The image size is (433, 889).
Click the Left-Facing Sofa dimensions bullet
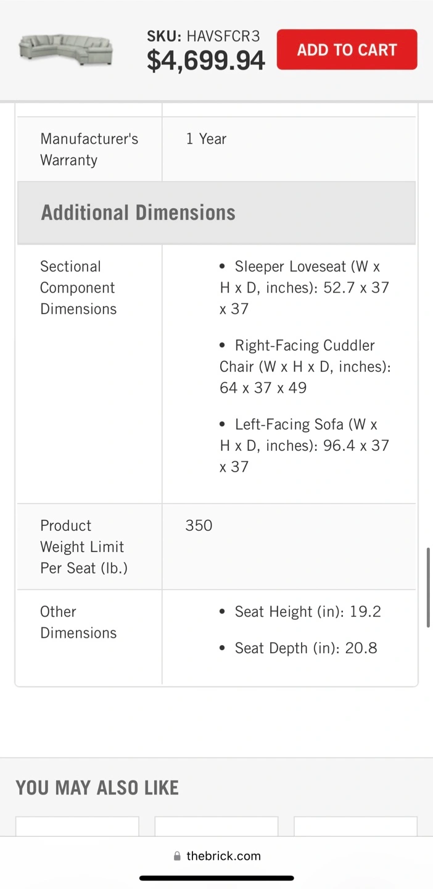click(x=305, y=446)
